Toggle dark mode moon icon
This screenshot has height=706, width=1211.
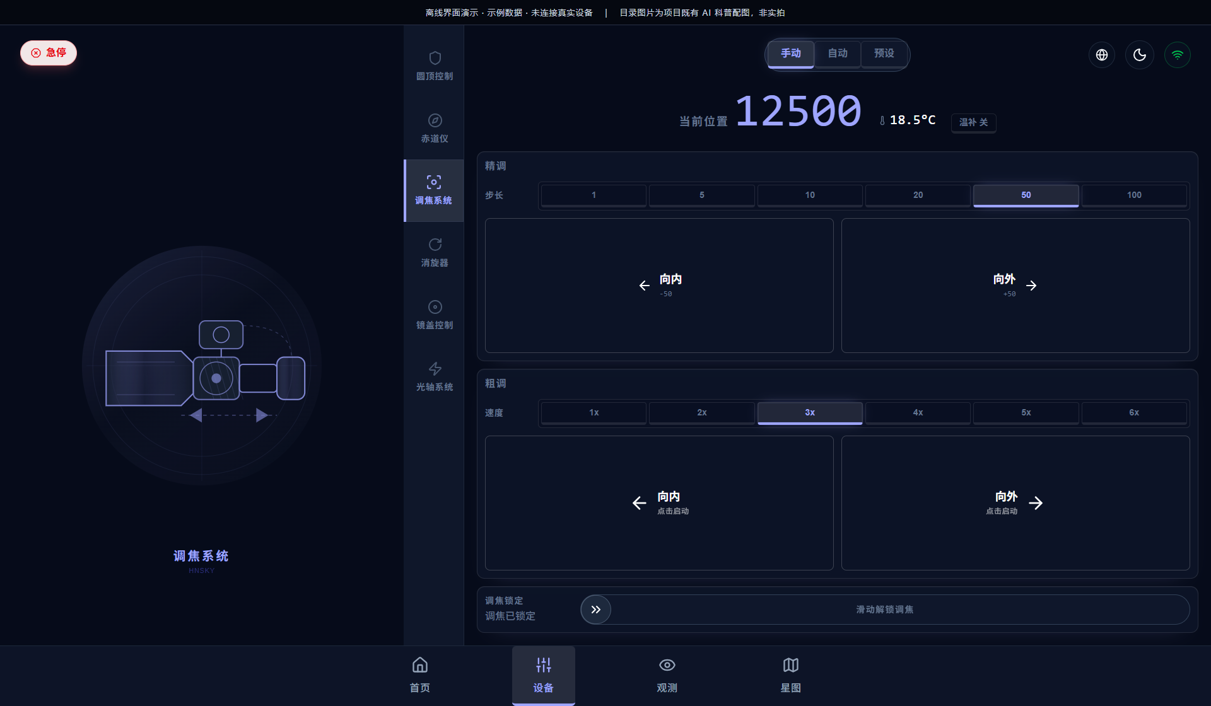click(1140, 55)
